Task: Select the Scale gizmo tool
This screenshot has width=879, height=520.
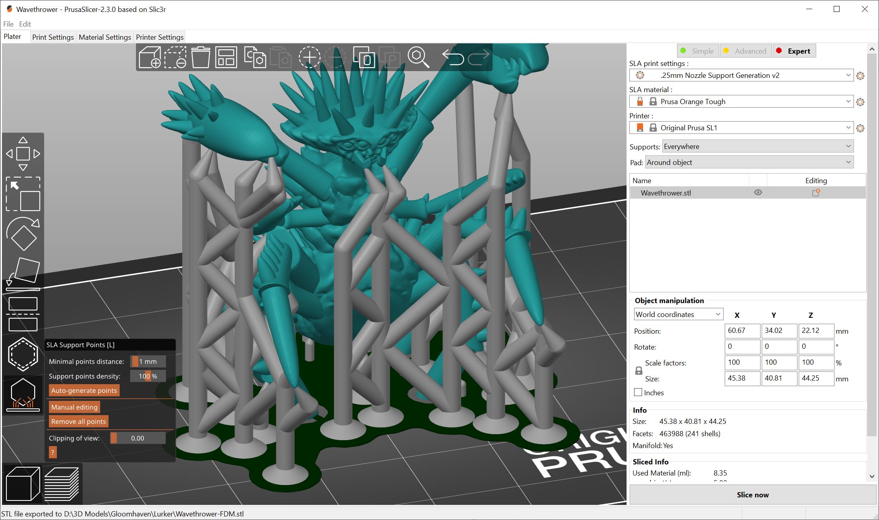Action: 23,194
